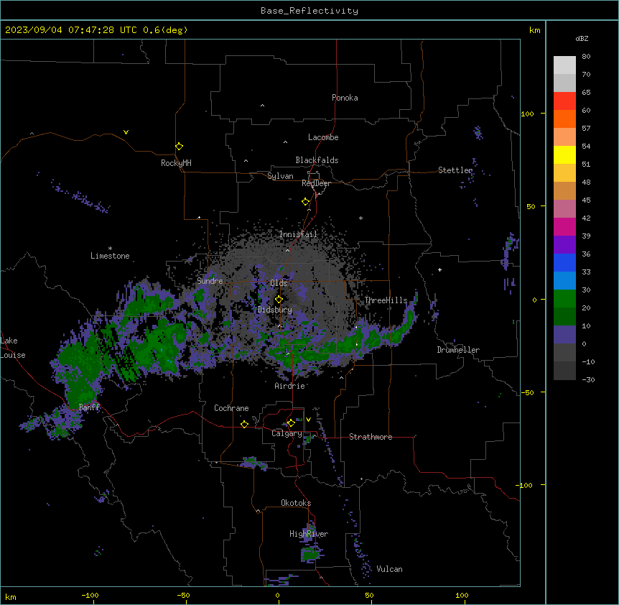Image resolution: width=619 pixels, height=605 pixels.
Task: Click the 100 km mark on right axis
Action: coord(527,114)
